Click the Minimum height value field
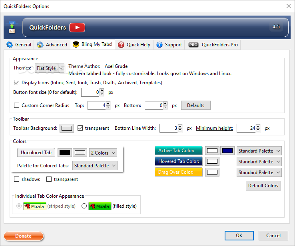Image resolution: width=295 pixels, height=246 pixels. pos(246,128)
